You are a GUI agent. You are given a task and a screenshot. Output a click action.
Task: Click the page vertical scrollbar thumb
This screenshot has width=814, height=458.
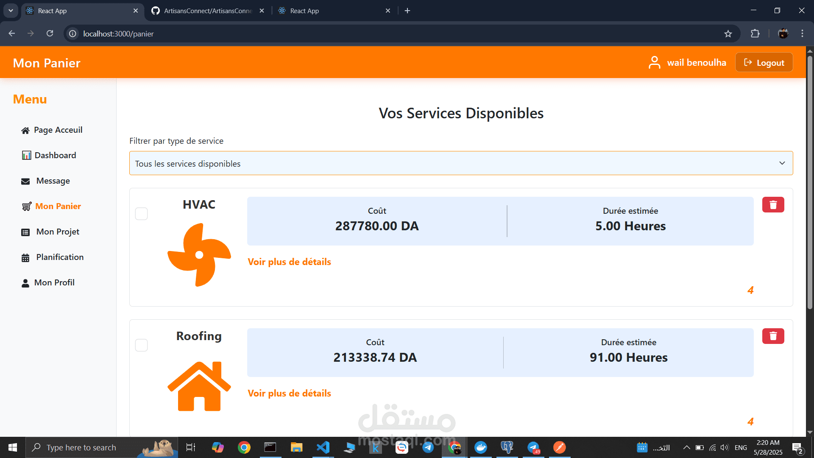pos(810,182)
